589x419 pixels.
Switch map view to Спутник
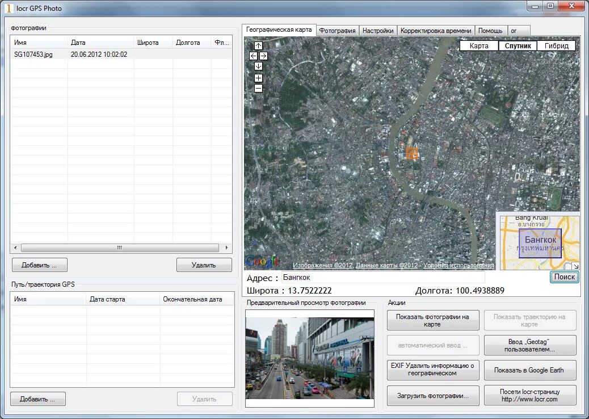[518, 46]
